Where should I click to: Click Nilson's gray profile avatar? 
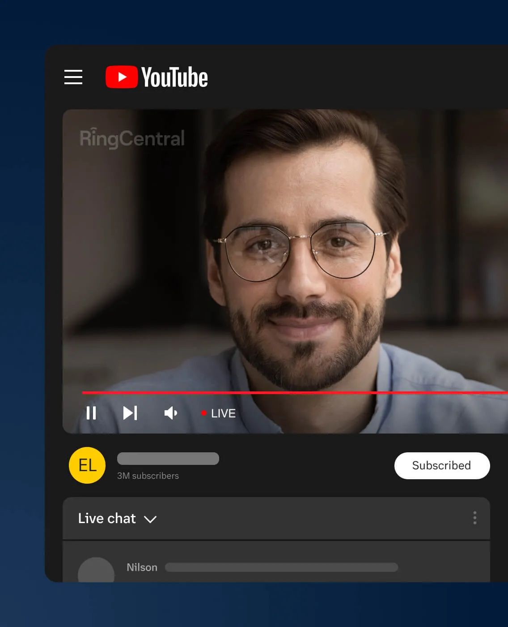[x=96, y=571]
